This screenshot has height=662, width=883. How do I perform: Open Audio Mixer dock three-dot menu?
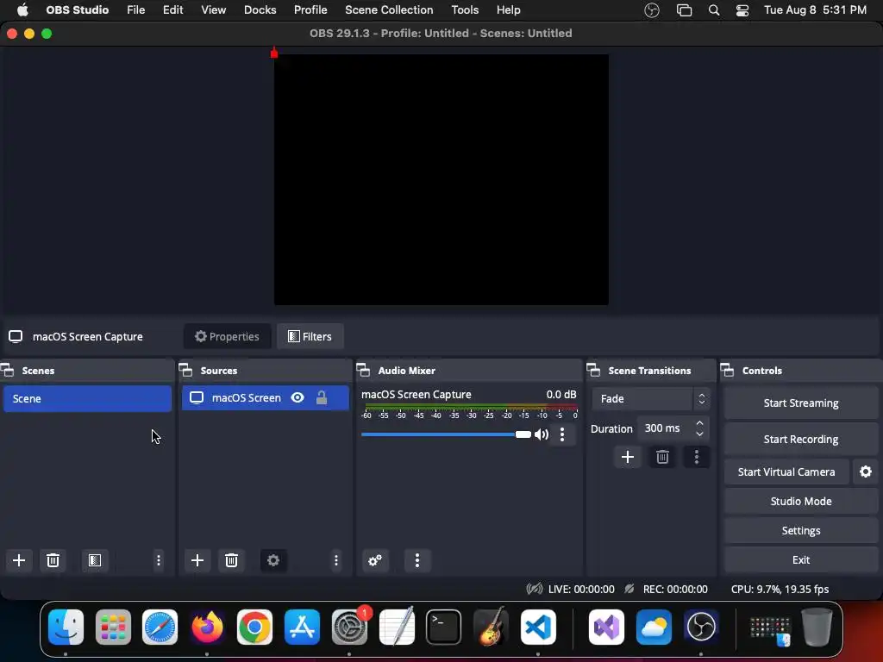click(x=417, y=560)
